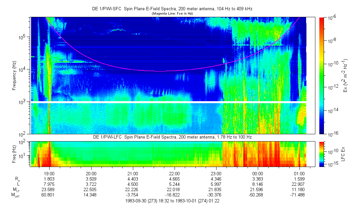Screen dimensions: 358x205
Task: Click the 21:00 time axis label
Action: pyautogui.click(x=133, y=174)
